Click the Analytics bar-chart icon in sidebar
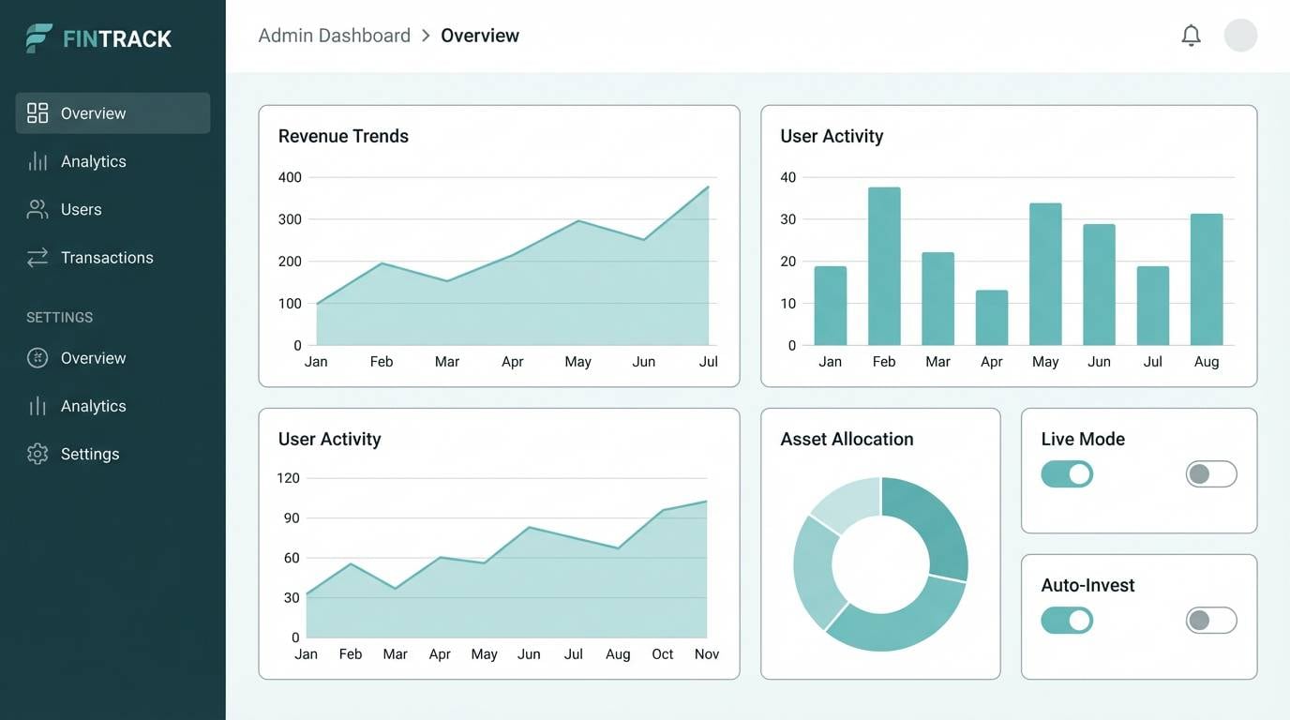 tap(37, 160)
